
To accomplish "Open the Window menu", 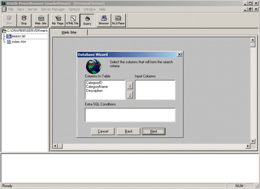I will 89,9.
